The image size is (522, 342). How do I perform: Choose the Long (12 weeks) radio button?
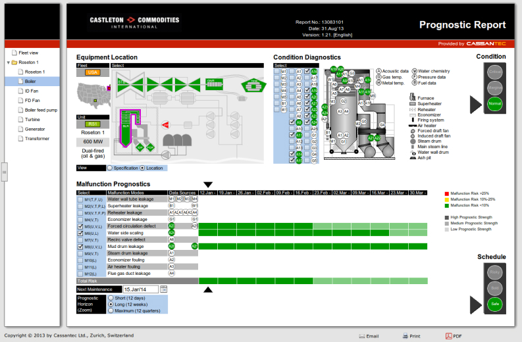[111, 305]
